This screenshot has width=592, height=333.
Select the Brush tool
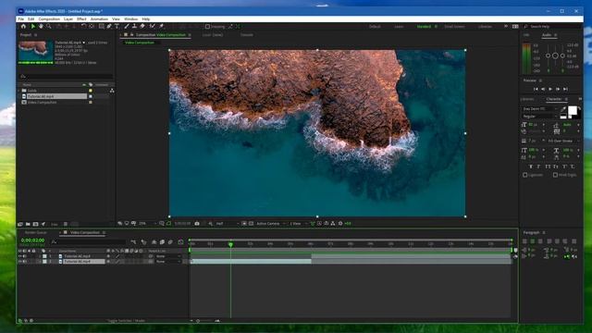[127, 27]
